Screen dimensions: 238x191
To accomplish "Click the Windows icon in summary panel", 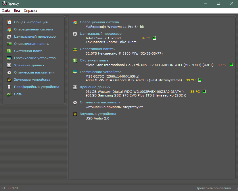I will click(x=75, y=22).
